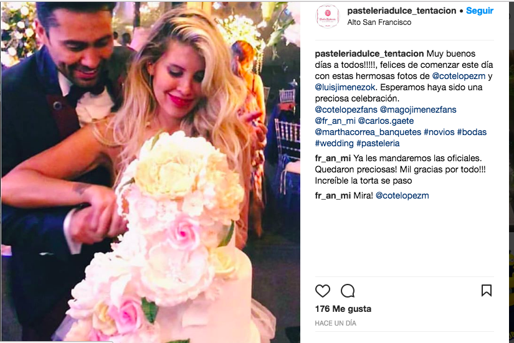Open the #pasteleria hashtag

pos(378,143)
